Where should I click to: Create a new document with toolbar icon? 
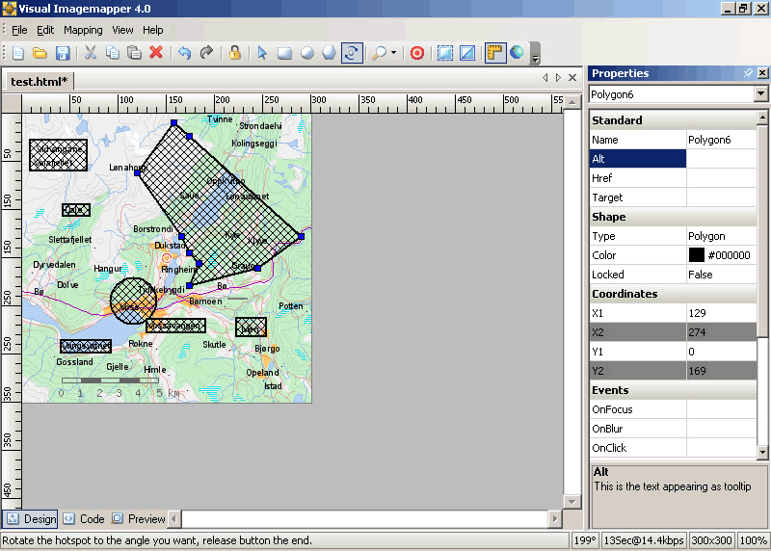click(x=18, y=53)
